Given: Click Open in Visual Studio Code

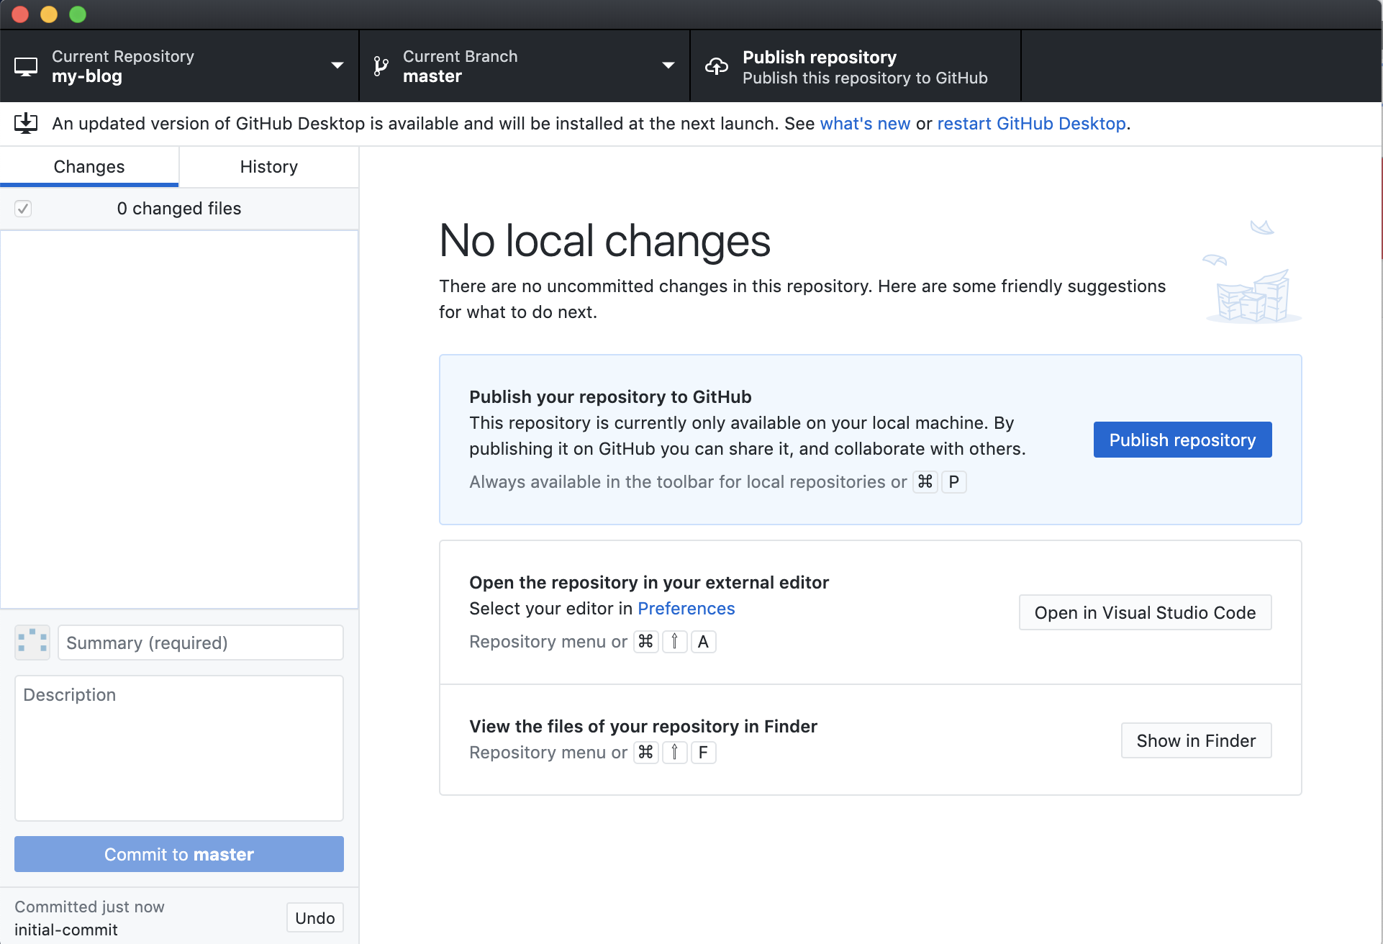Looking at the screenshot, I should click(x=1145, y=612).
